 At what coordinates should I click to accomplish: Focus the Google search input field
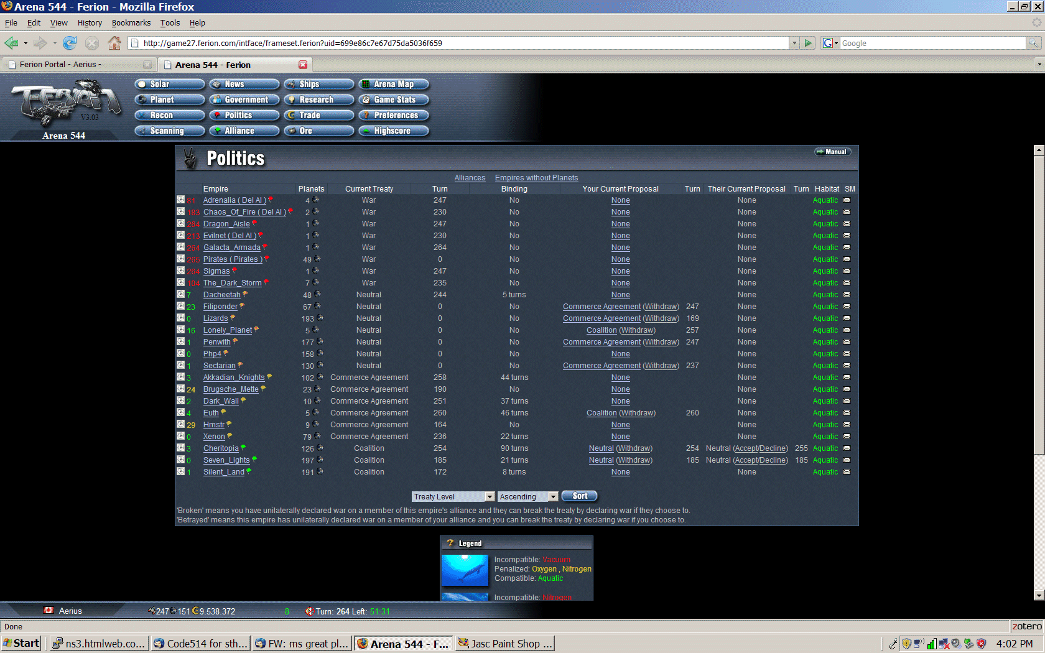pyautogui.click(x=932, y=43)
